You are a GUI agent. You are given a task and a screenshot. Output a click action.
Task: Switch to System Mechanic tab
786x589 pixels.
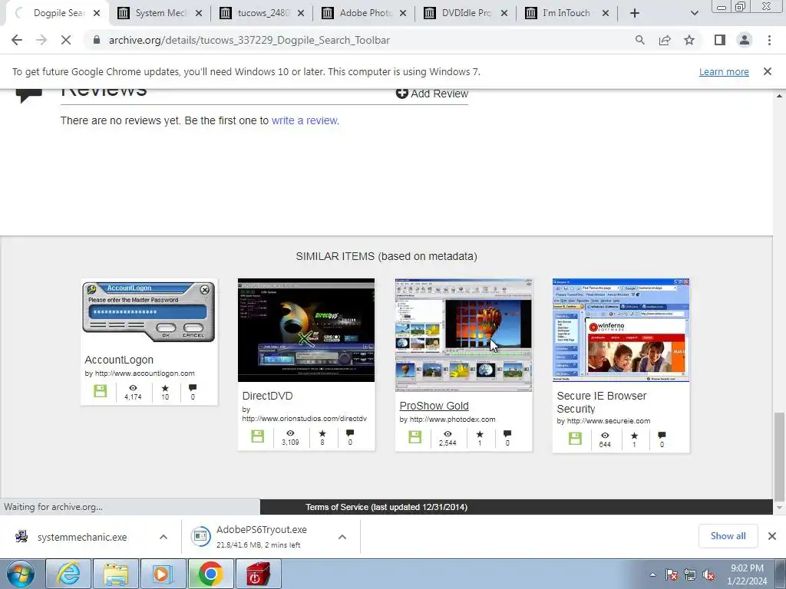[x=160, y=13]
